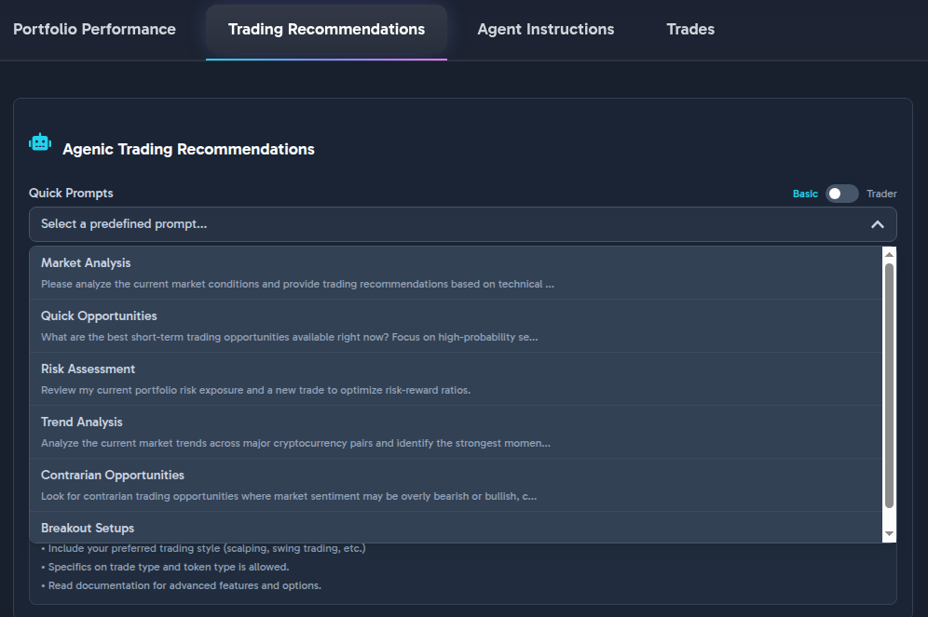Click the scrollbar up arrow in the prompt list
Image resolution: width=928 pixels, height=617 pixels.
[889, 254]
